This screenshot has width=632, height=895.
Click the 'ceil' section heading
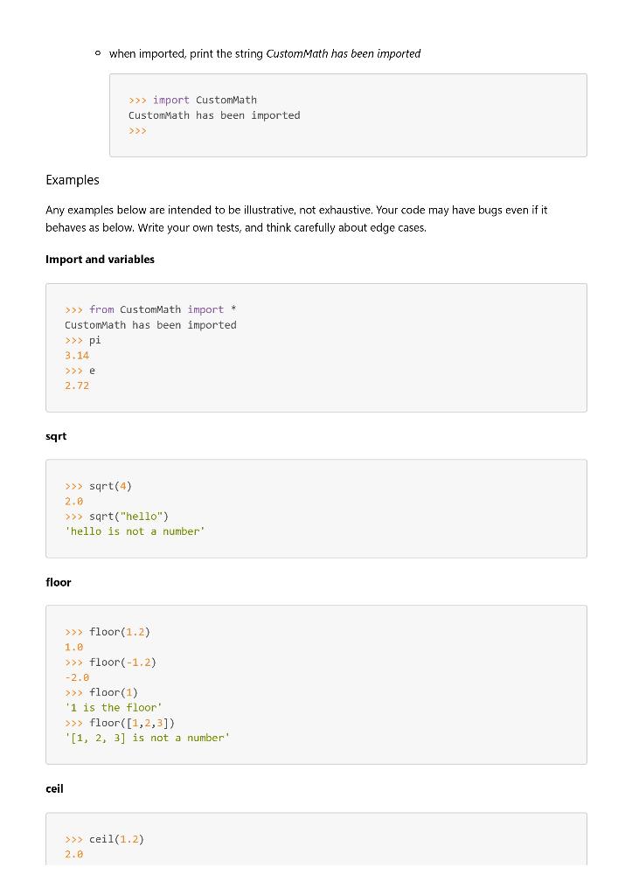click(54, 789)
